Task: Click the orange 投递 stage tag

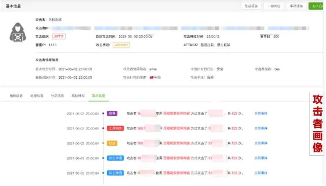Action: click(x=112, y=143)
